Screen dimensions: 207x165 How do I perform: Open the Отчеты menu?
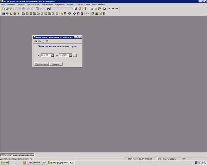[79, 4]
